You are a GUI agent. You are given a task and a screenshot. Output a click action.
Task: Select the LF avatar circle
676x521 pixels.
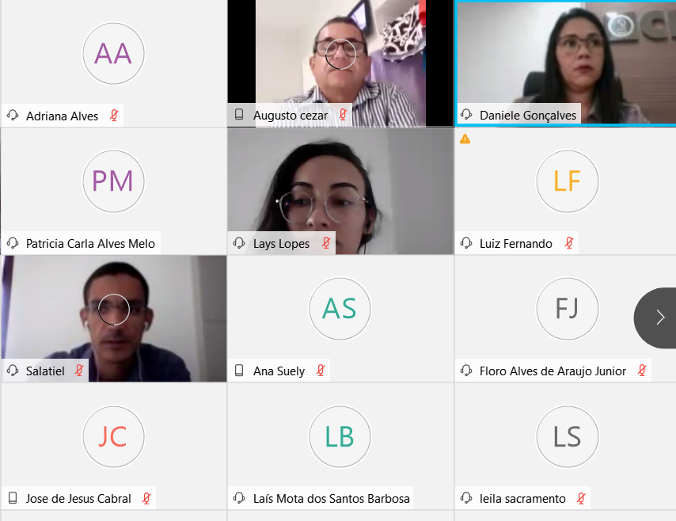click(568, 181)
